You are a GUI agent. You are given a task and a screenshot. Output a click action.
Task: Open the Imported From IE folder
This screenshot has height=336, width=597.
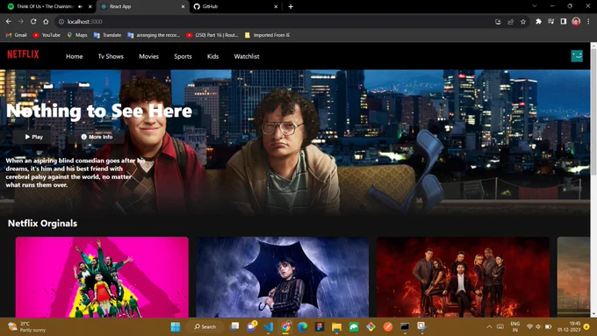pyautogui.click(x=267, y=35)
